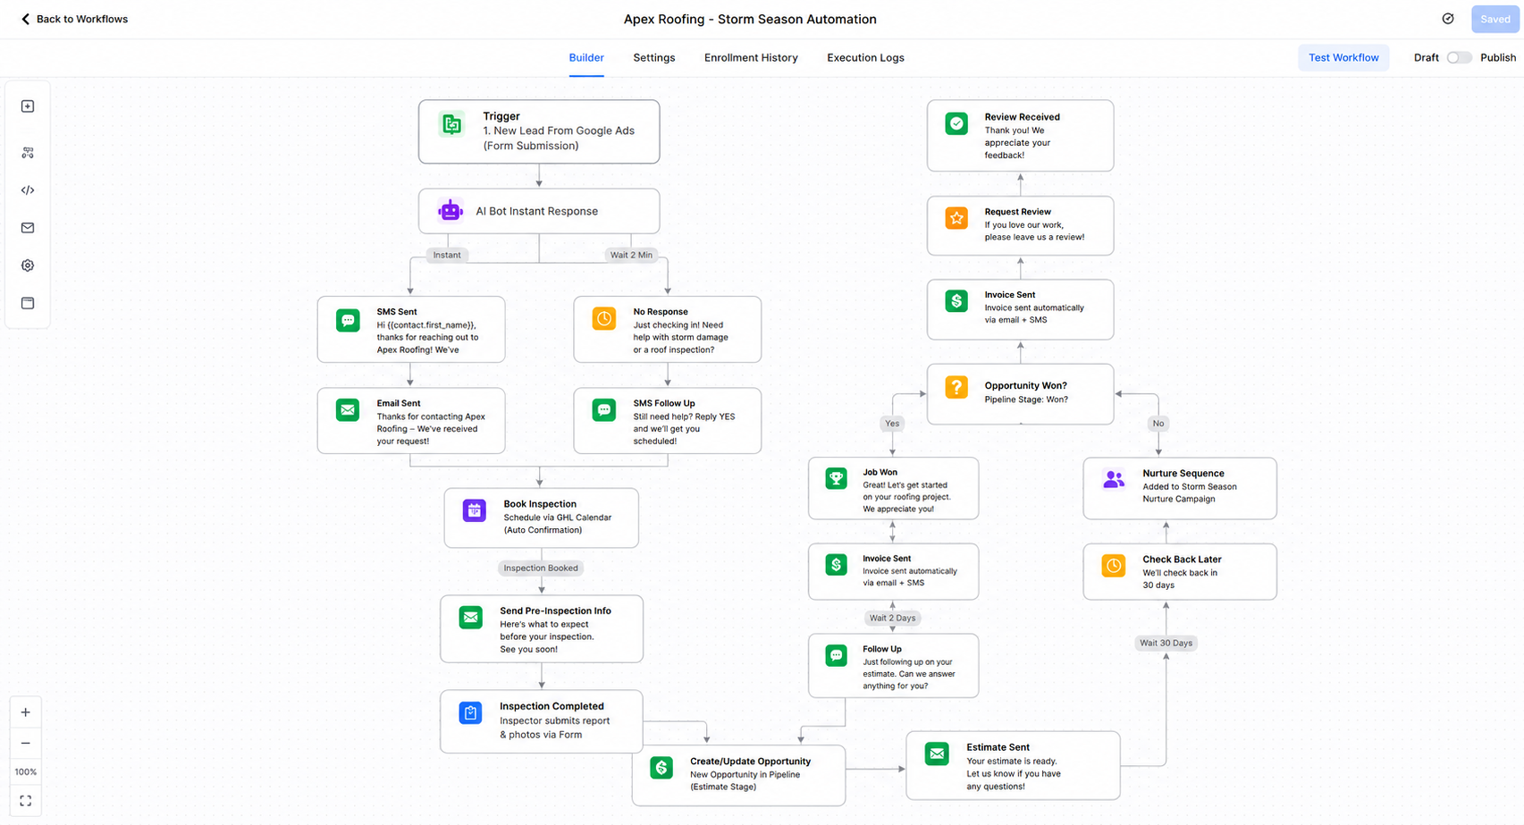The width and height of the screenshot is (1524, 825).
Task: Click the Check Back Later title
Action: [1182, 560]
